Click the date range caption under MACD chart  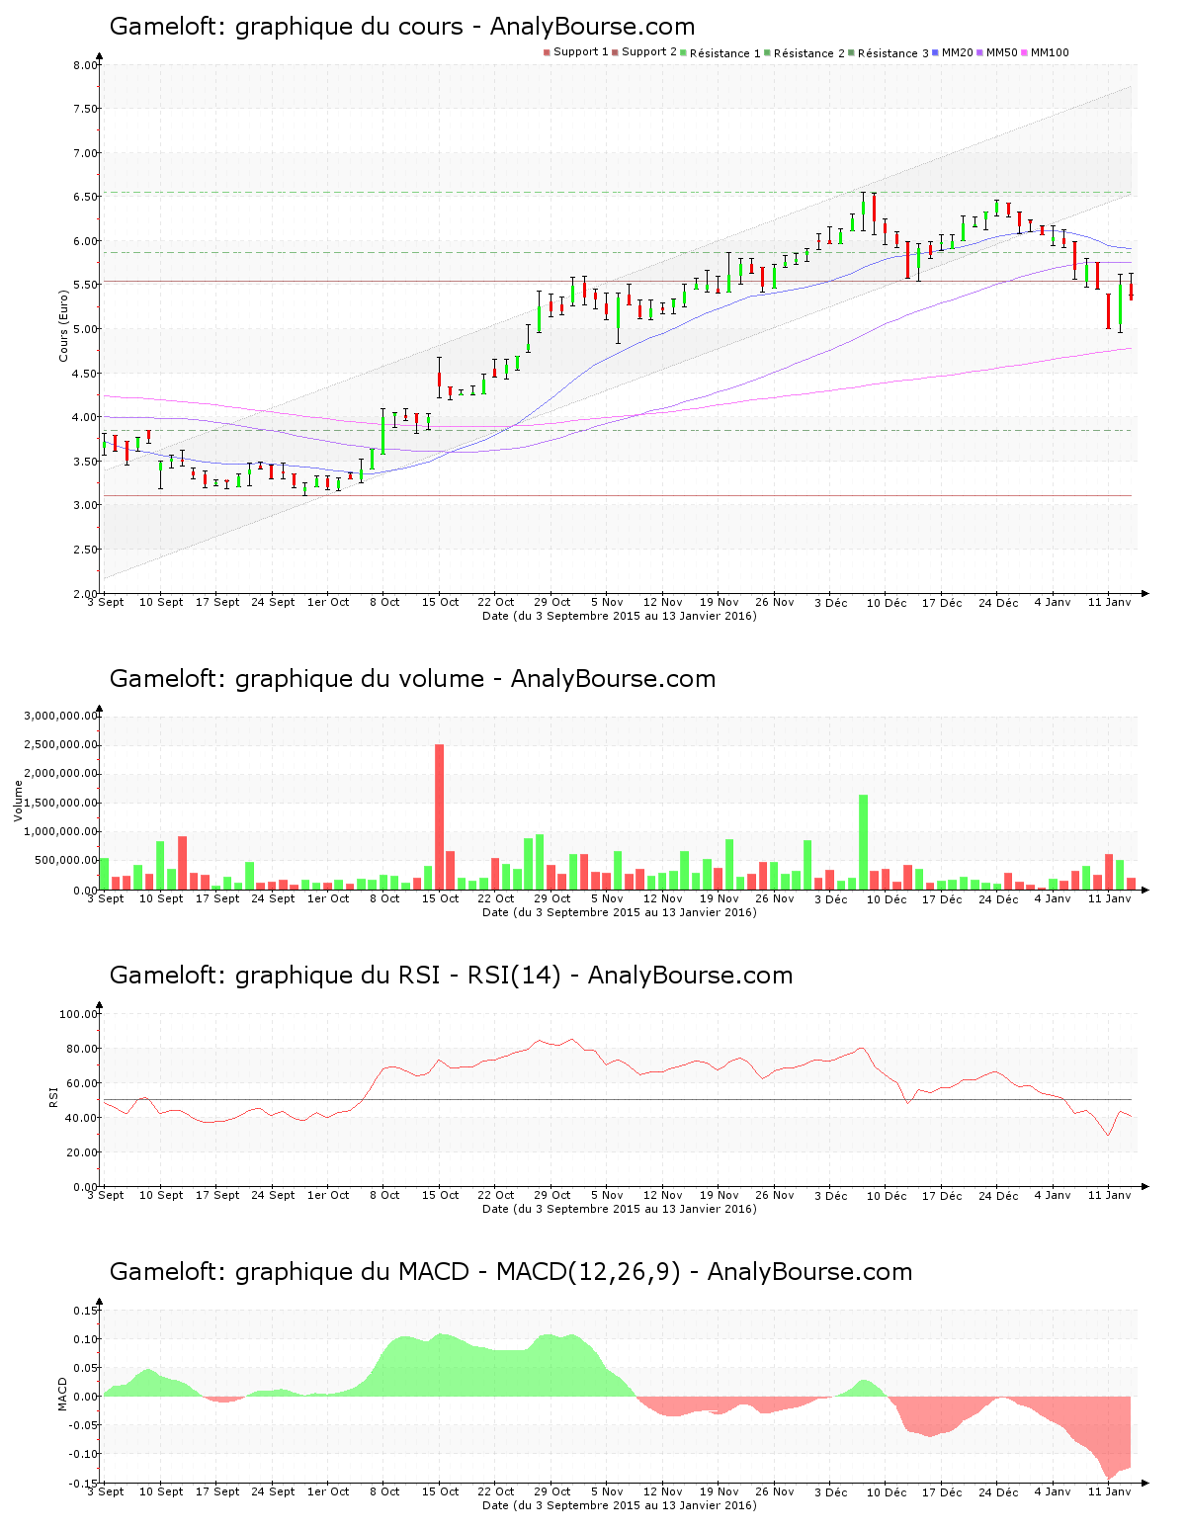pos(620,1505)
